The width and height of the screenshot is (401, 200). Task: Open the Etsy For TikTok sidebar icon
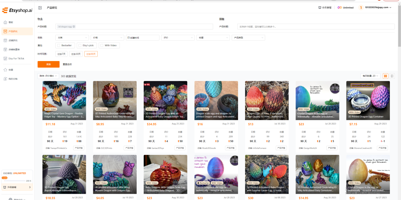coord(5,58)
